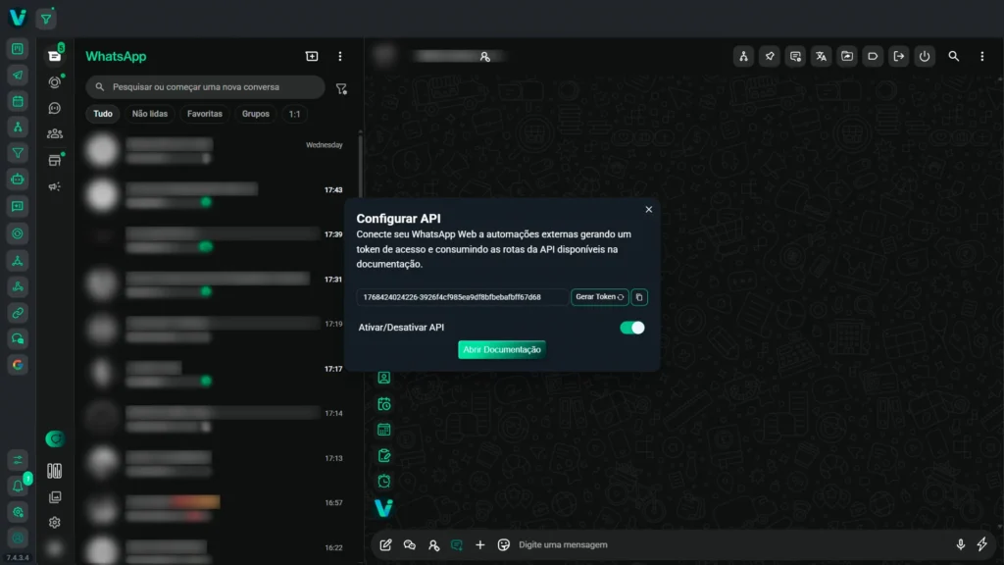Search within the conversation using magnifier icon
1004x565 pixels.
(x=954, y=57)
